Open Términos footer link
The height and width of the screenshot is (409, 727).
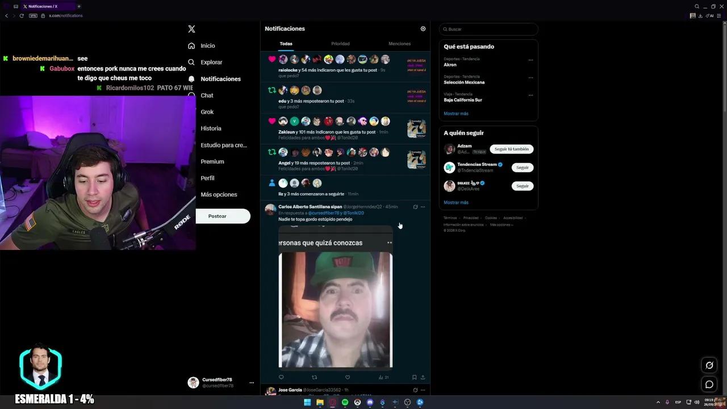(450, 218)
